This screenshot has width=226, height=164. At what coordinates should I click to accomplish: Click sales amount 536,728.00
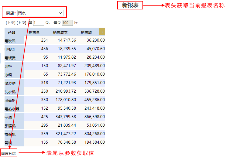click(x=94, y=91)
